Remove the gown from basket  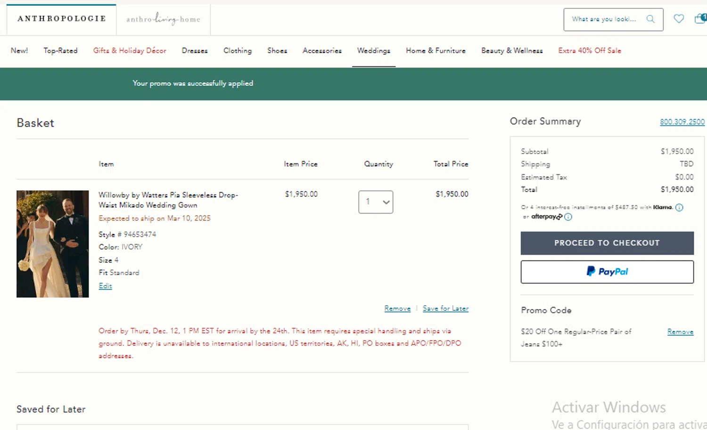coord(397,308)
